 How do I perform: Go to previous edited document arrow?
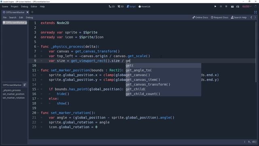(x=251, y=17)
